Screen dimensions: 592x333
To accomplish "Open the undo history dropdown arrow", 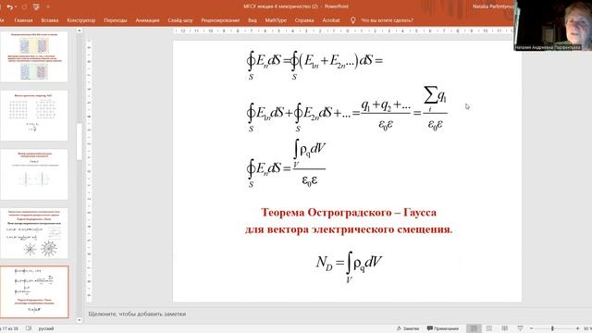I will coord(17,7).
